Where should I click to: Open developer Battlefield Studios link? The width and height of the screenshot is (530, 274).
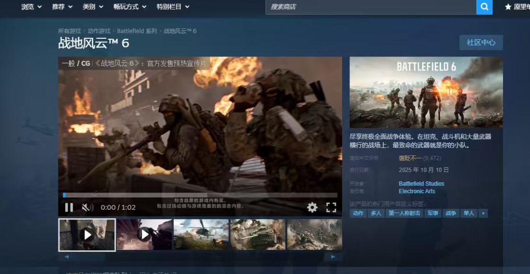pyautogui.click(x=422, y=184)
